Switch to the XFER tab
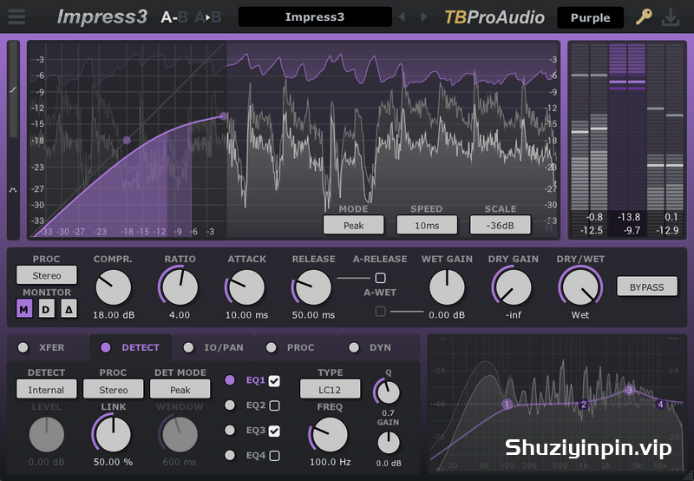 (x=49, y=347)
